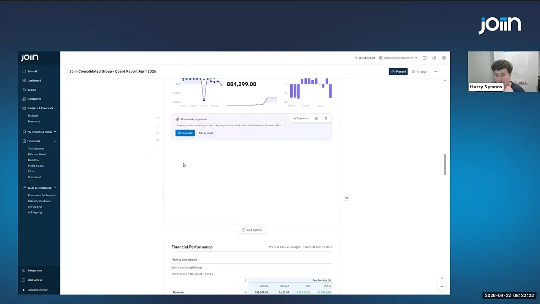Click the Arrange button

point(419,72)
